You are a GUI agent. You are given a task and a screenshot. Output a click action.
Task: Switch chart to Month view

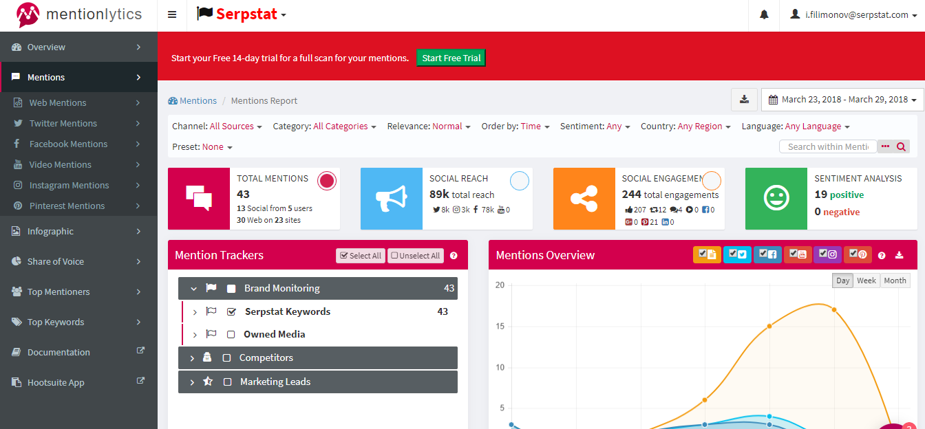895,280
